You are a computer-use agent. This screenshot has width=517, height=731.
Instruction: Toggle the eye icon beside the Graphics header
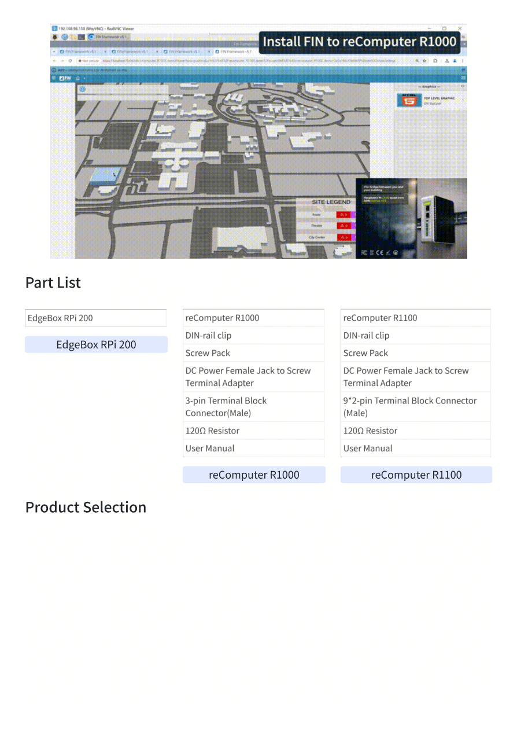pyautogui.click(x=462, y=86)
